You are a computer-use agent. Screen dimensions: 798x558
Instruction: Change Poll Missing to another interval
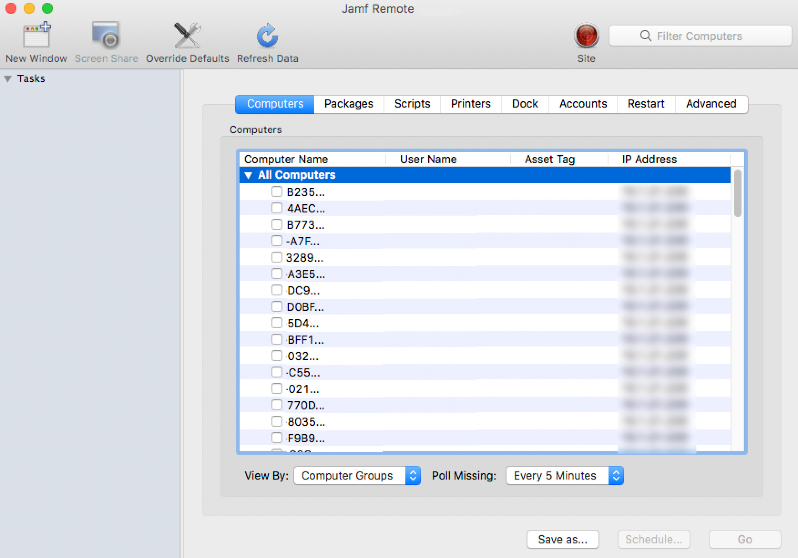pos(564,475)
